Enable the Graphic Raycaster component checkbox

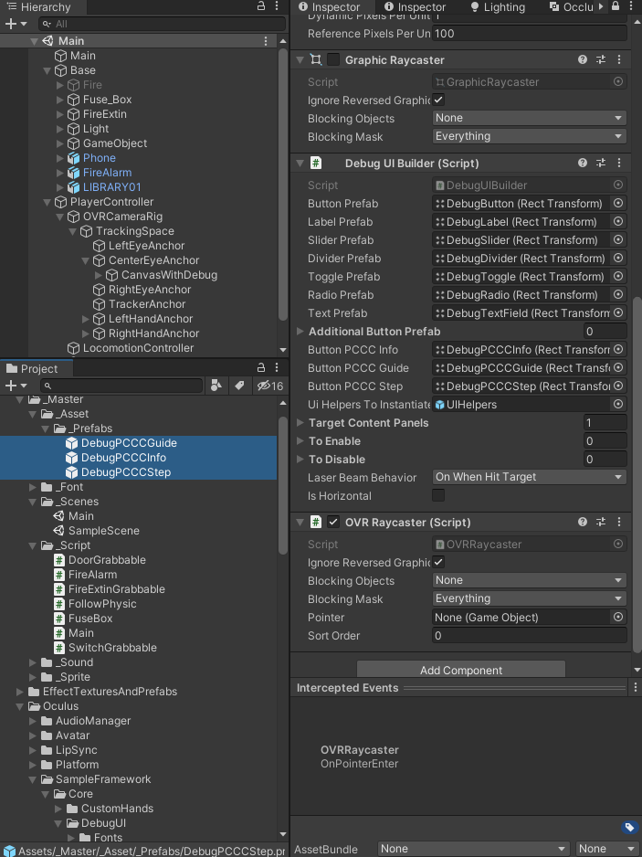pos(332,59)
